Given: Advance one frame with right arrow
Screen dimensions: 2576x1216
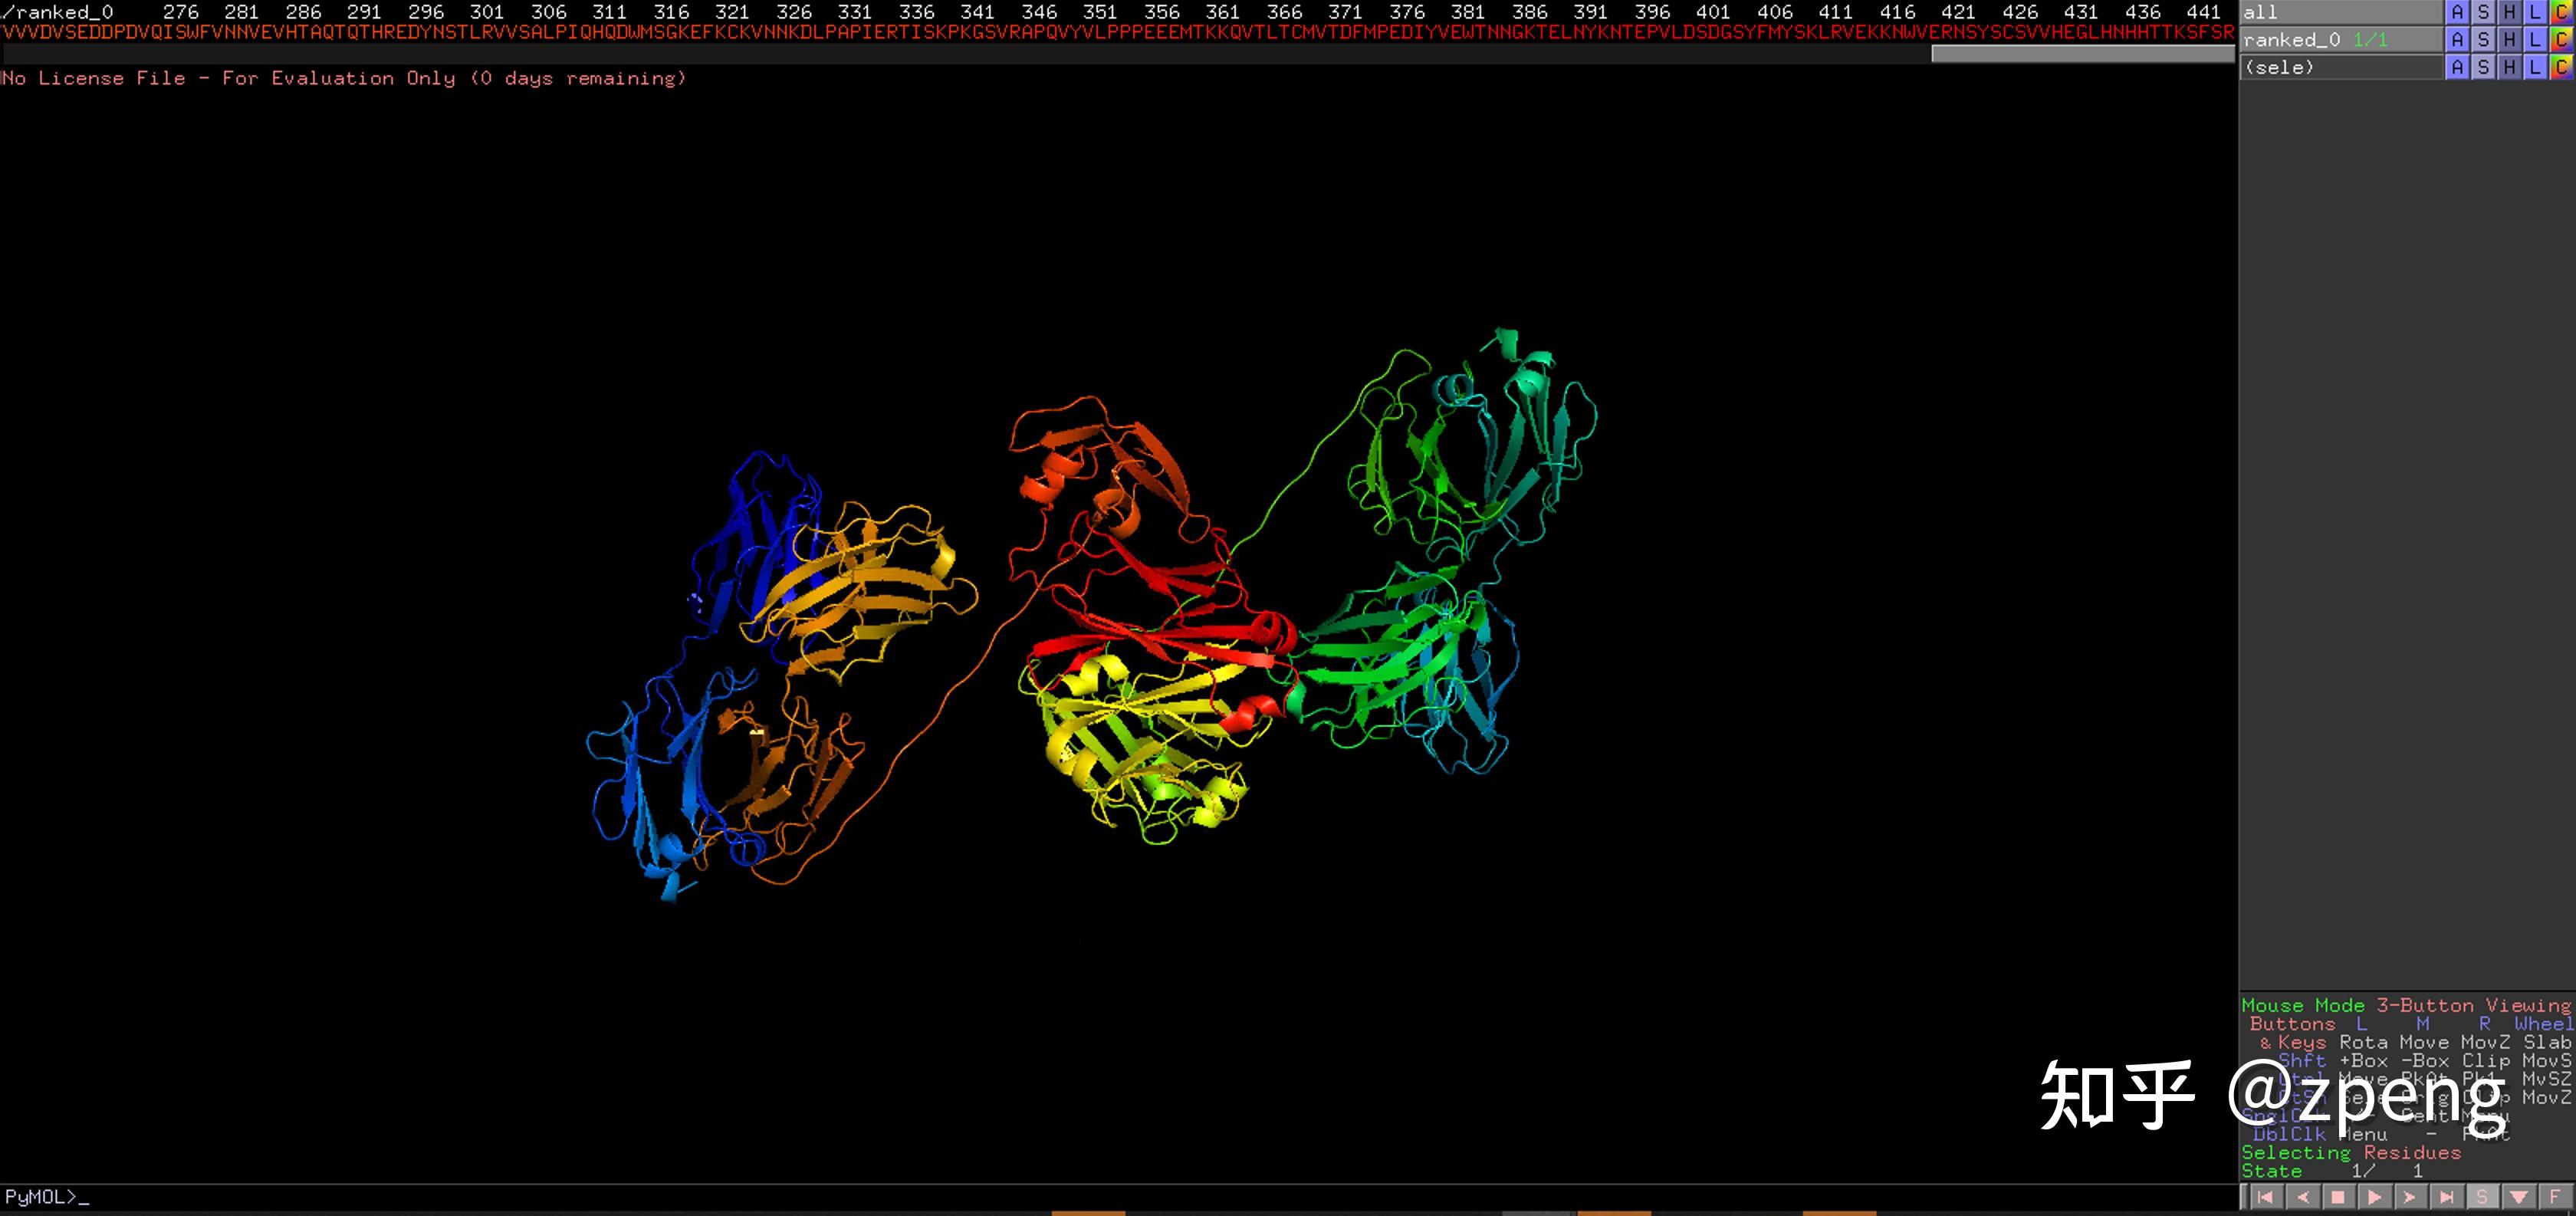Looking at the screenshot, I should tap(2410, 1197).
